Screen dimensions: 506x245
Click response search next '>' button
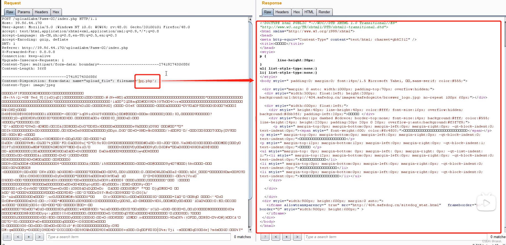pyautogui.click(x=297, y=237)
